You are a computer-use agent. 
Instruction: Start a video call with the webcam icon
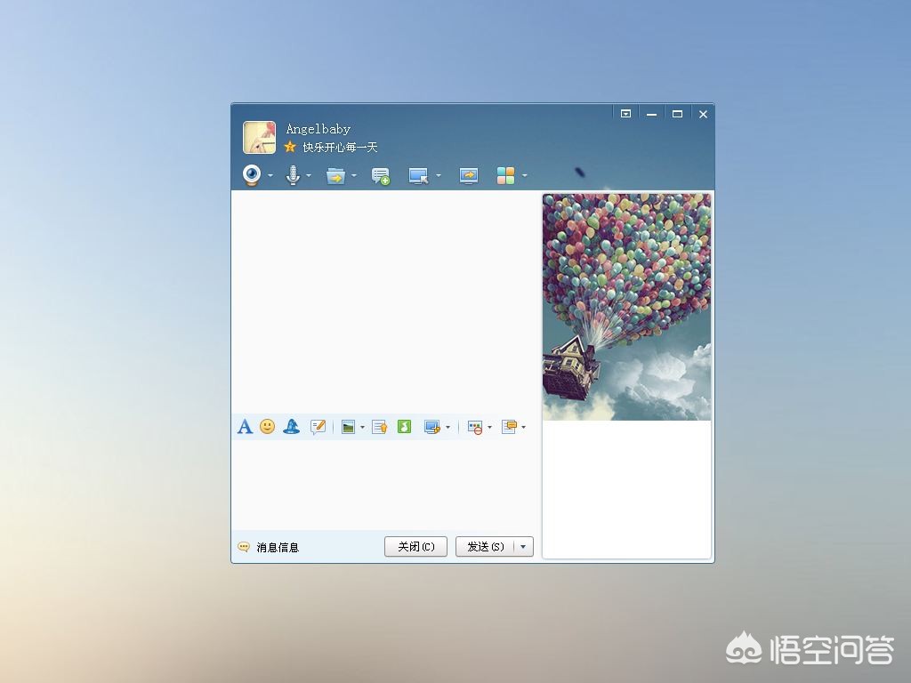252,175
